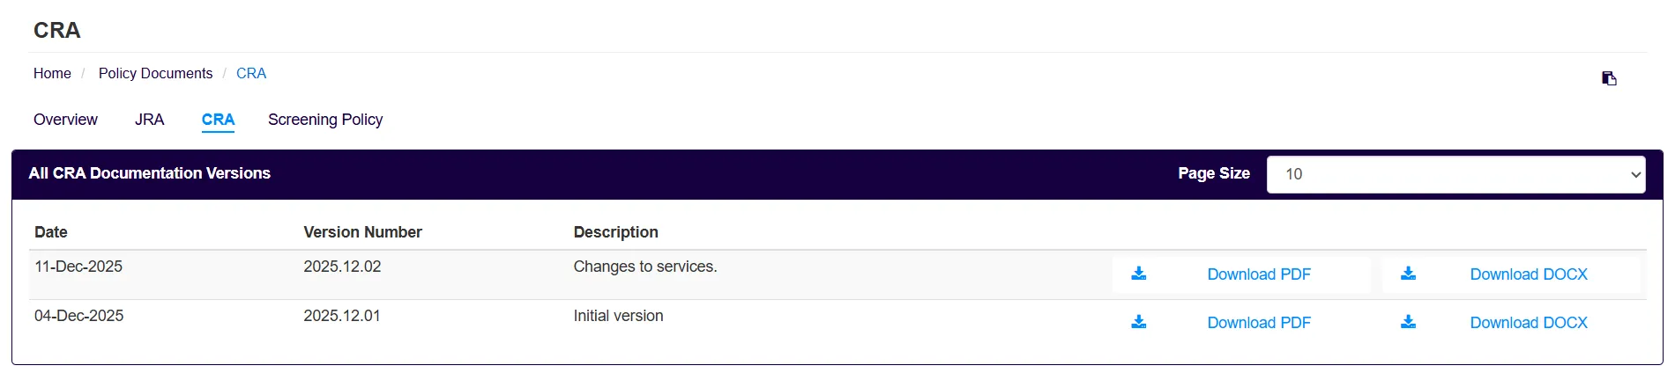Select the CRA tab
Screen dimensions: 1675x380
pos(218,120)
